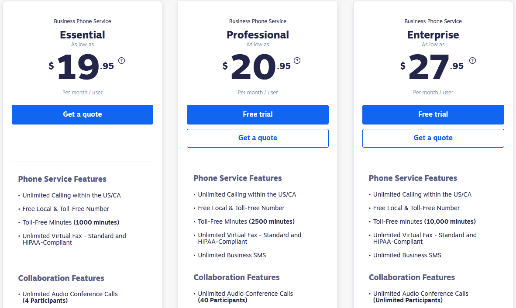The image size is (516, 308).
Task: Select the Professional plan heading
Action: pos(258,35)
